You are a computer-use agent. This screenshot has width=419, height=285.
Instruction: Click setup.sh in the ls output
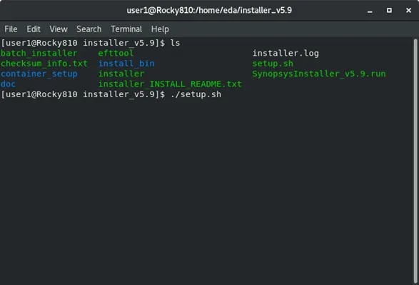click(x=273, y=64)
